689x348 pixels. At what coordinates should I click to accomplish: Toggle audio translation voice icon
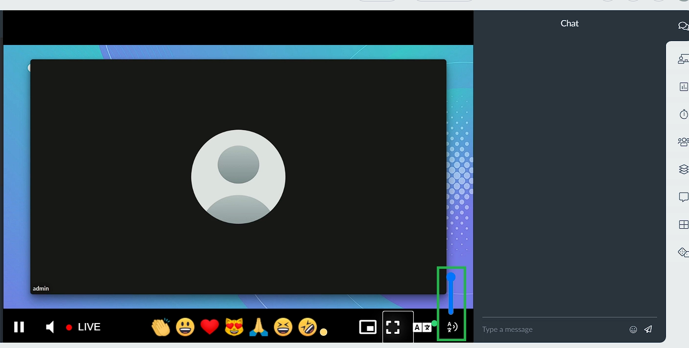[452, 327]
